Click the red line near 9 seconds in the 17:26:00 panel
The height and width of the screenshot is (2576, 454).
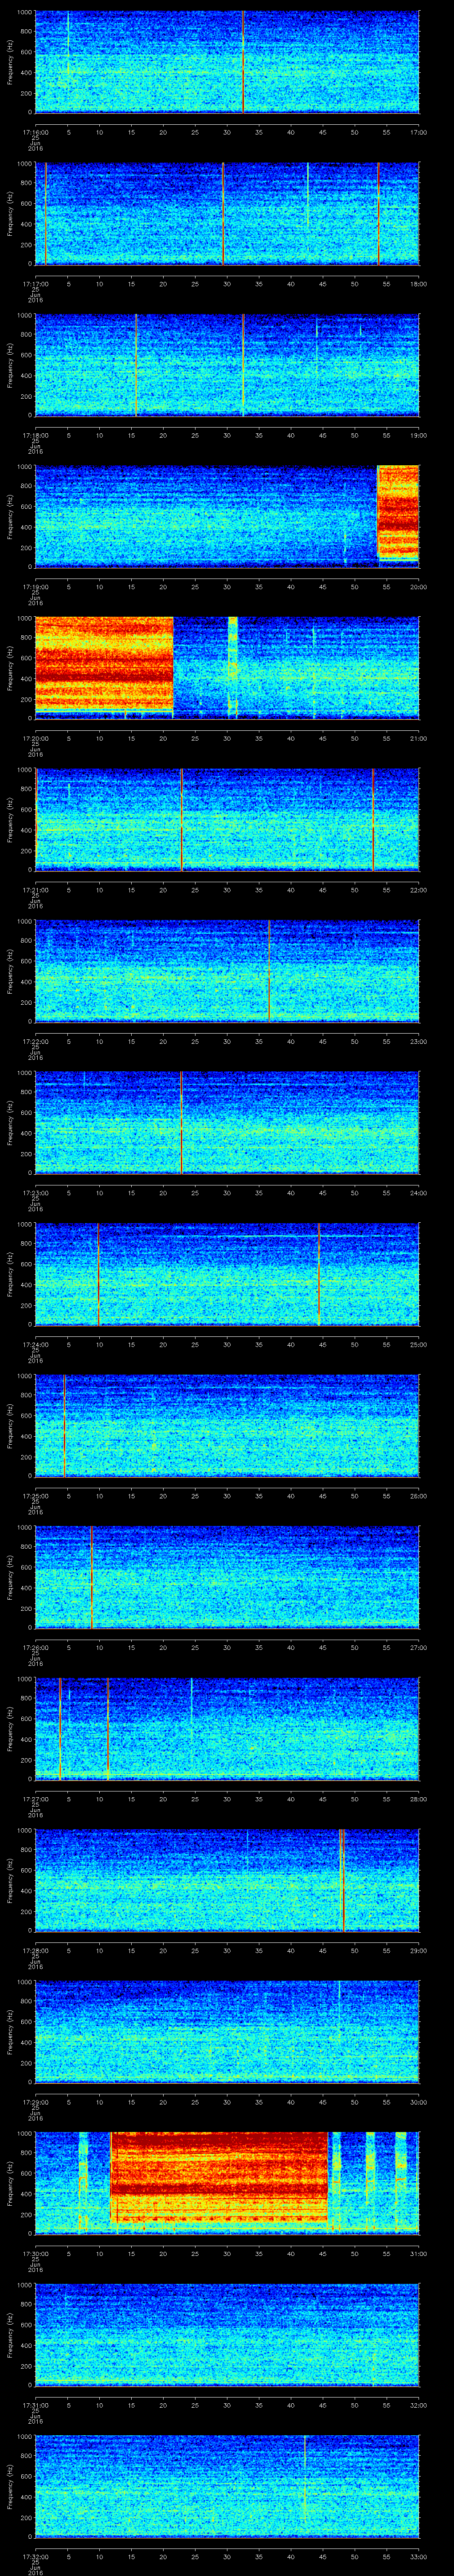(x=92, y=1576)
